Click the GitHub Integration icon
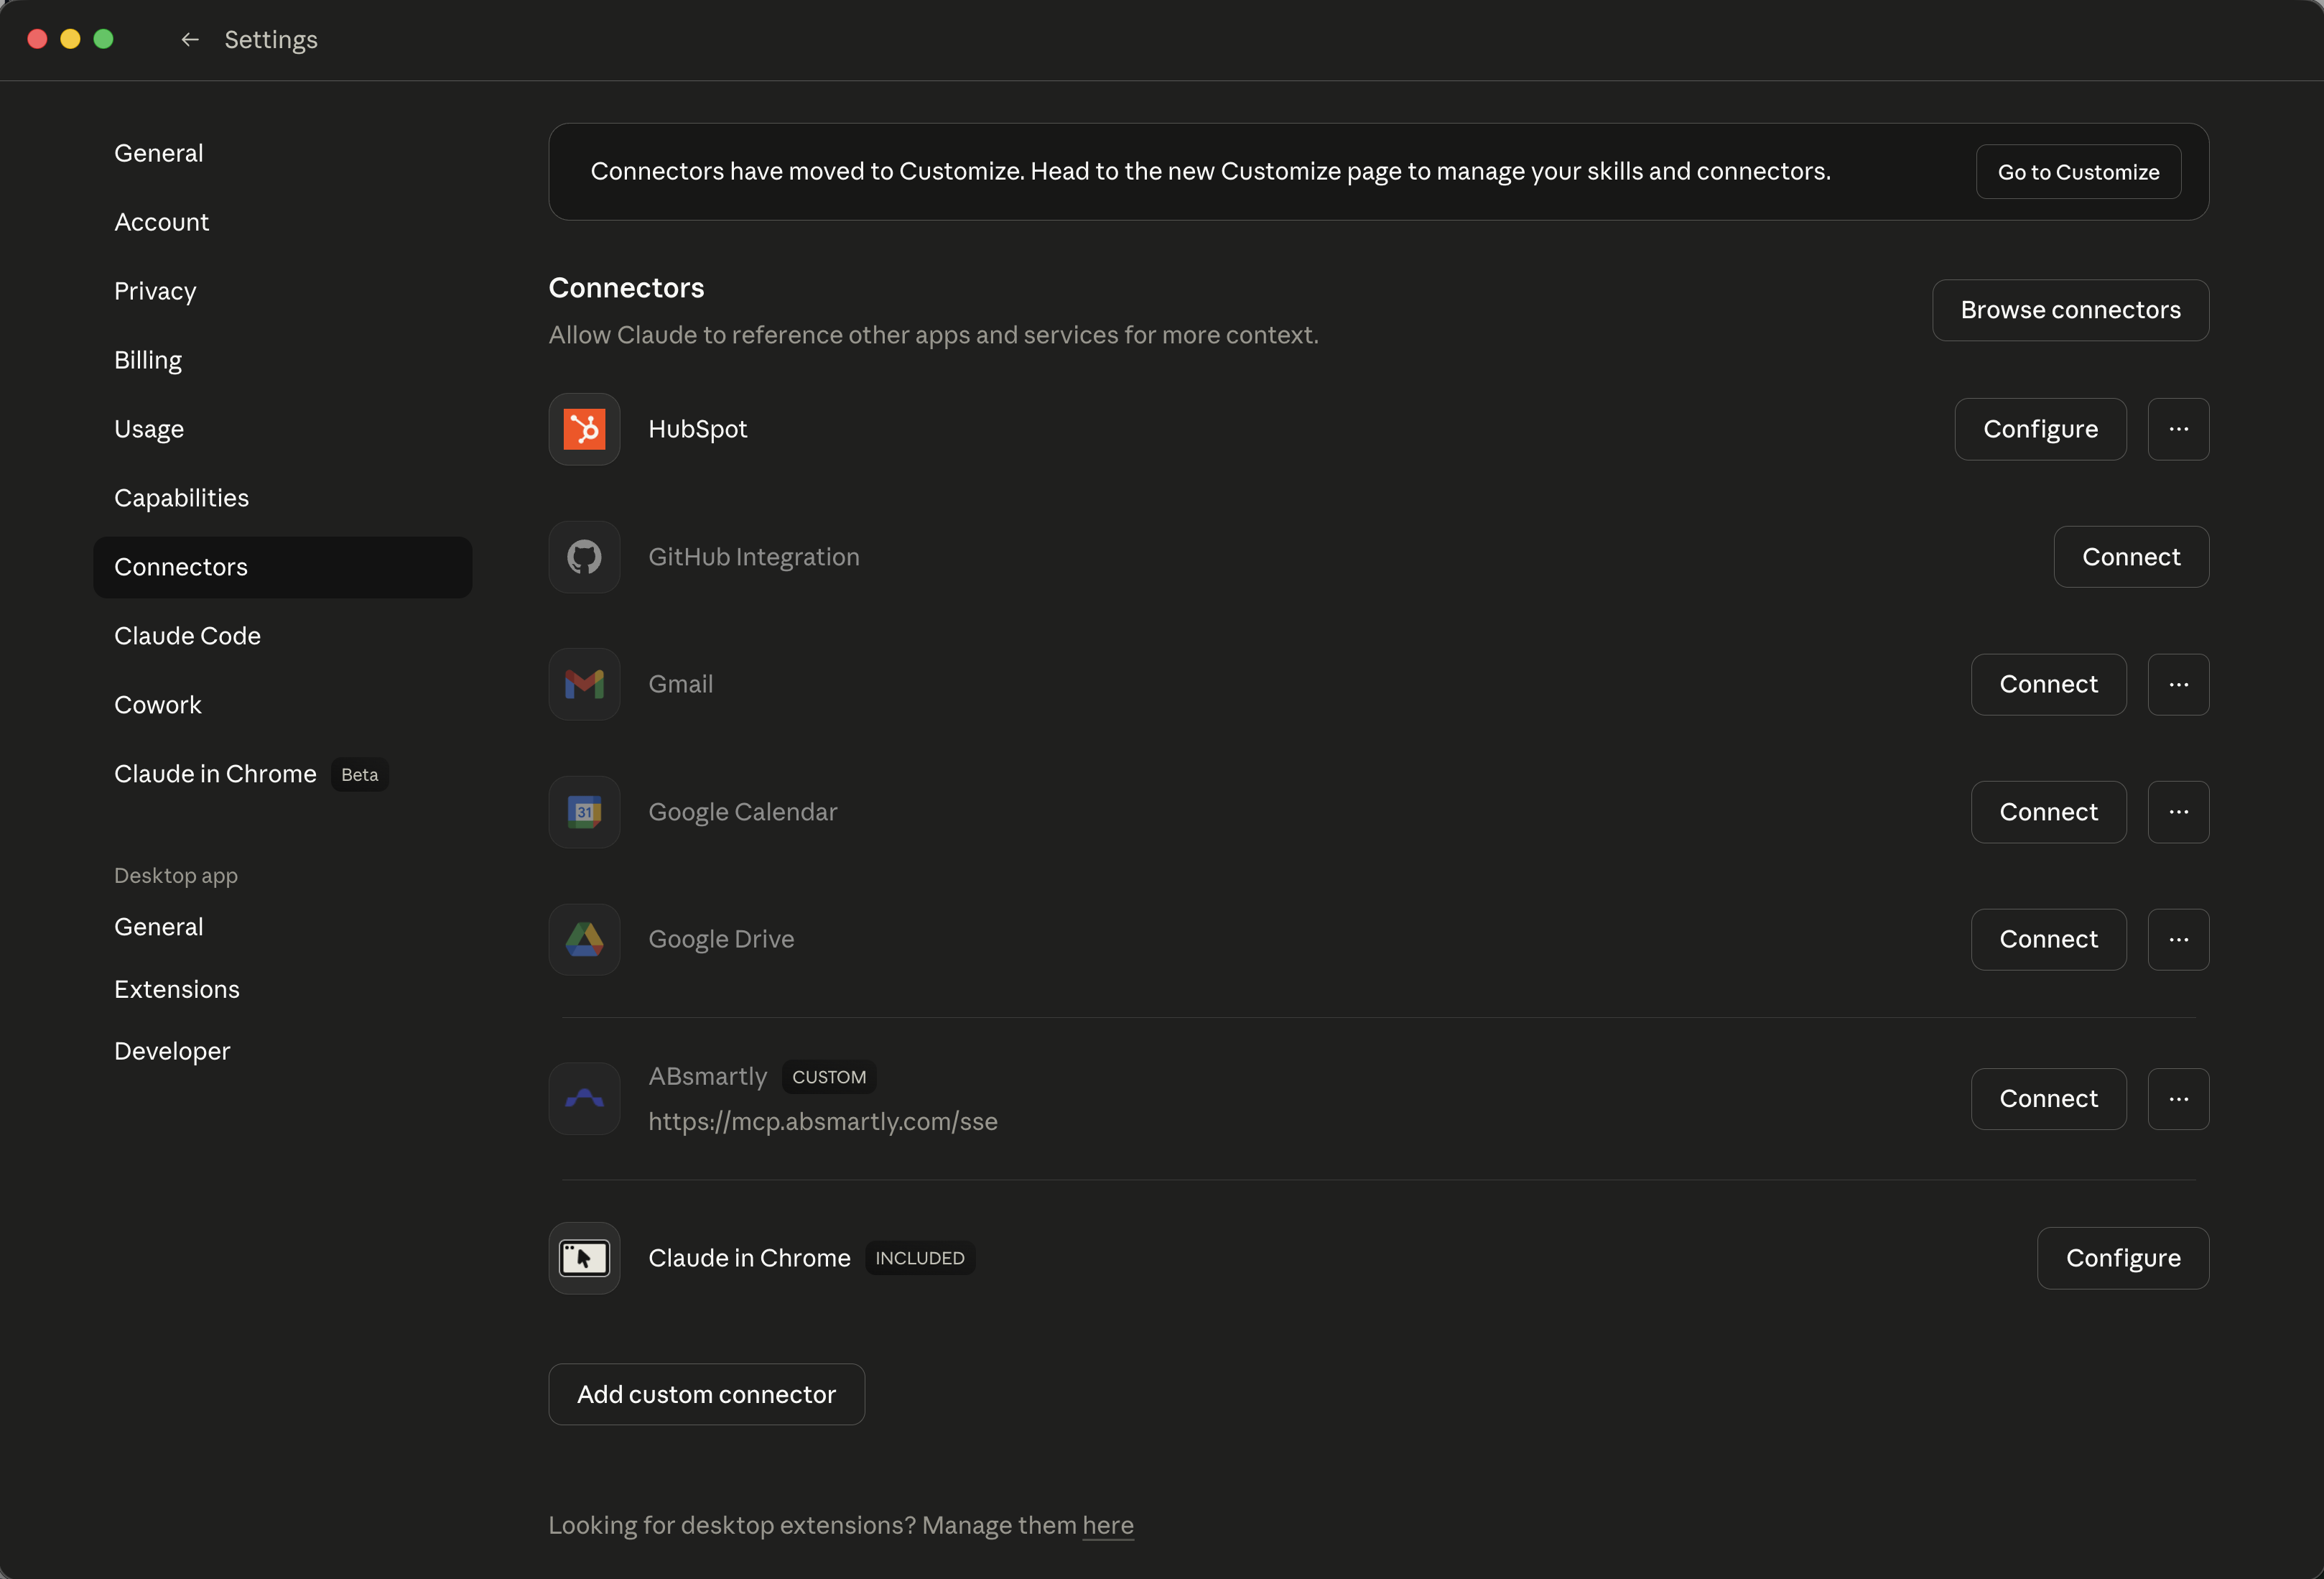The height and width of the screenshot is (1579, 2324). [x=584, y=557]
